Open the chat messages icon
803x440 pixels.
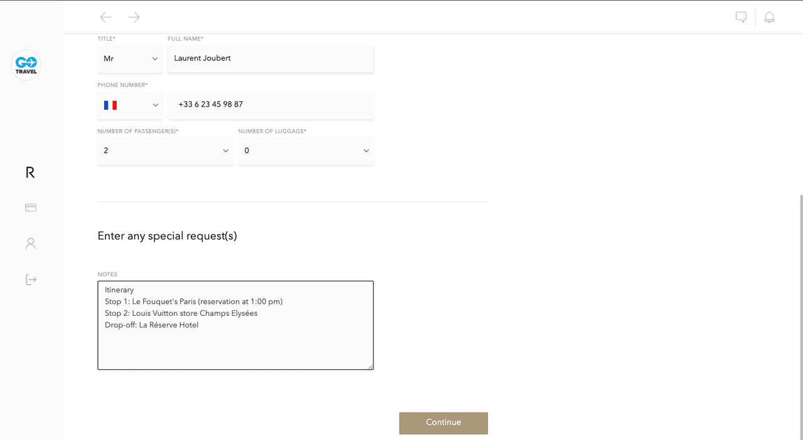coord(741,18)
